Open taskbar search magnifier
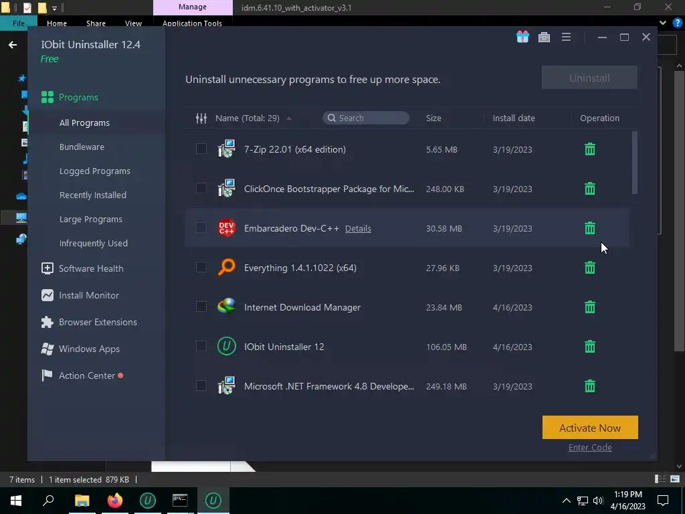Viewport: 685px width, 514px height. pos(48,501)
